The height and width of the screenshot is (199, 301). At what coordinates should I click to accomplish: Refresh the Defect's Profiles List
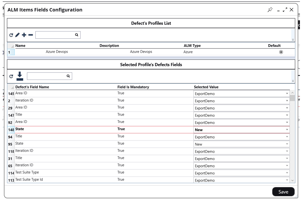click(x=11, y=35)
